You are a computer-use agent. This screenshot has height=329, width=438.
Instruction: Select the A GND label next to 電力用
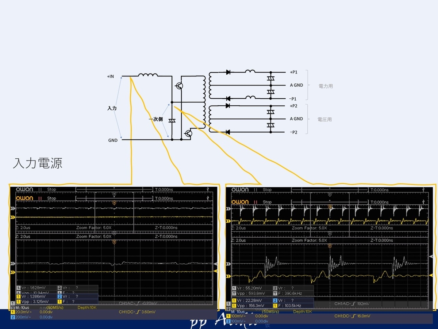(x=296, y=85)
